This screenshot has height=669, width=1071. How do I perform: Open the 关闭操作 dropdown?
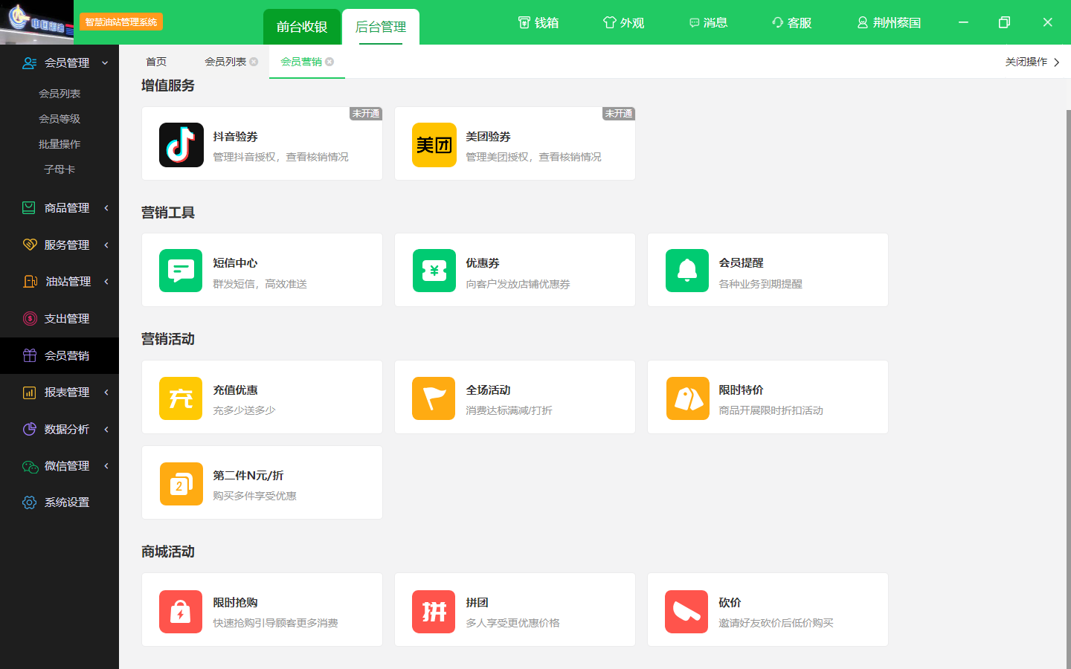pyautogui.click(x=1032, y=62)
